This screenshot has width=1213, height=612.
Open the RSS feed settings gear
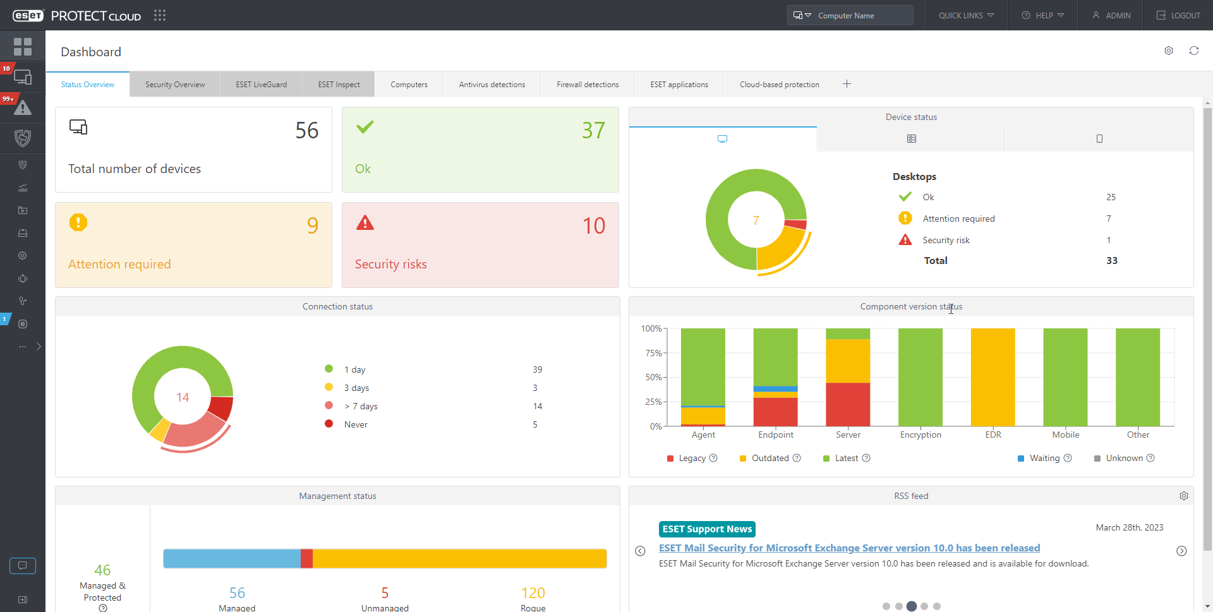pyautogui.click(x=1184, y=496)
